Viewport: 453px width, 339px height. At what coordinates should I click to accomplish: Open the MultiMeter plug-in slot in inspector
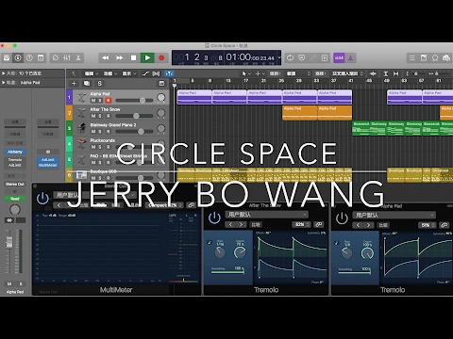click(48, 165)
